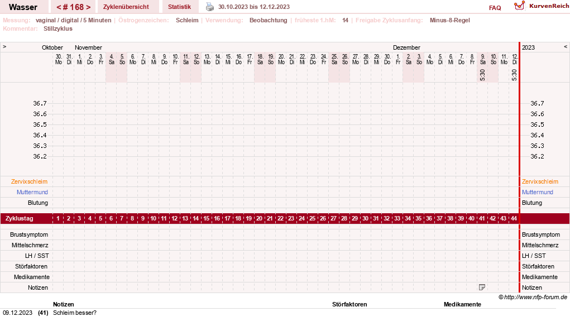Open the Zyklenübersicht tab
The image size is (570, 326).
[x=126, y=7]
